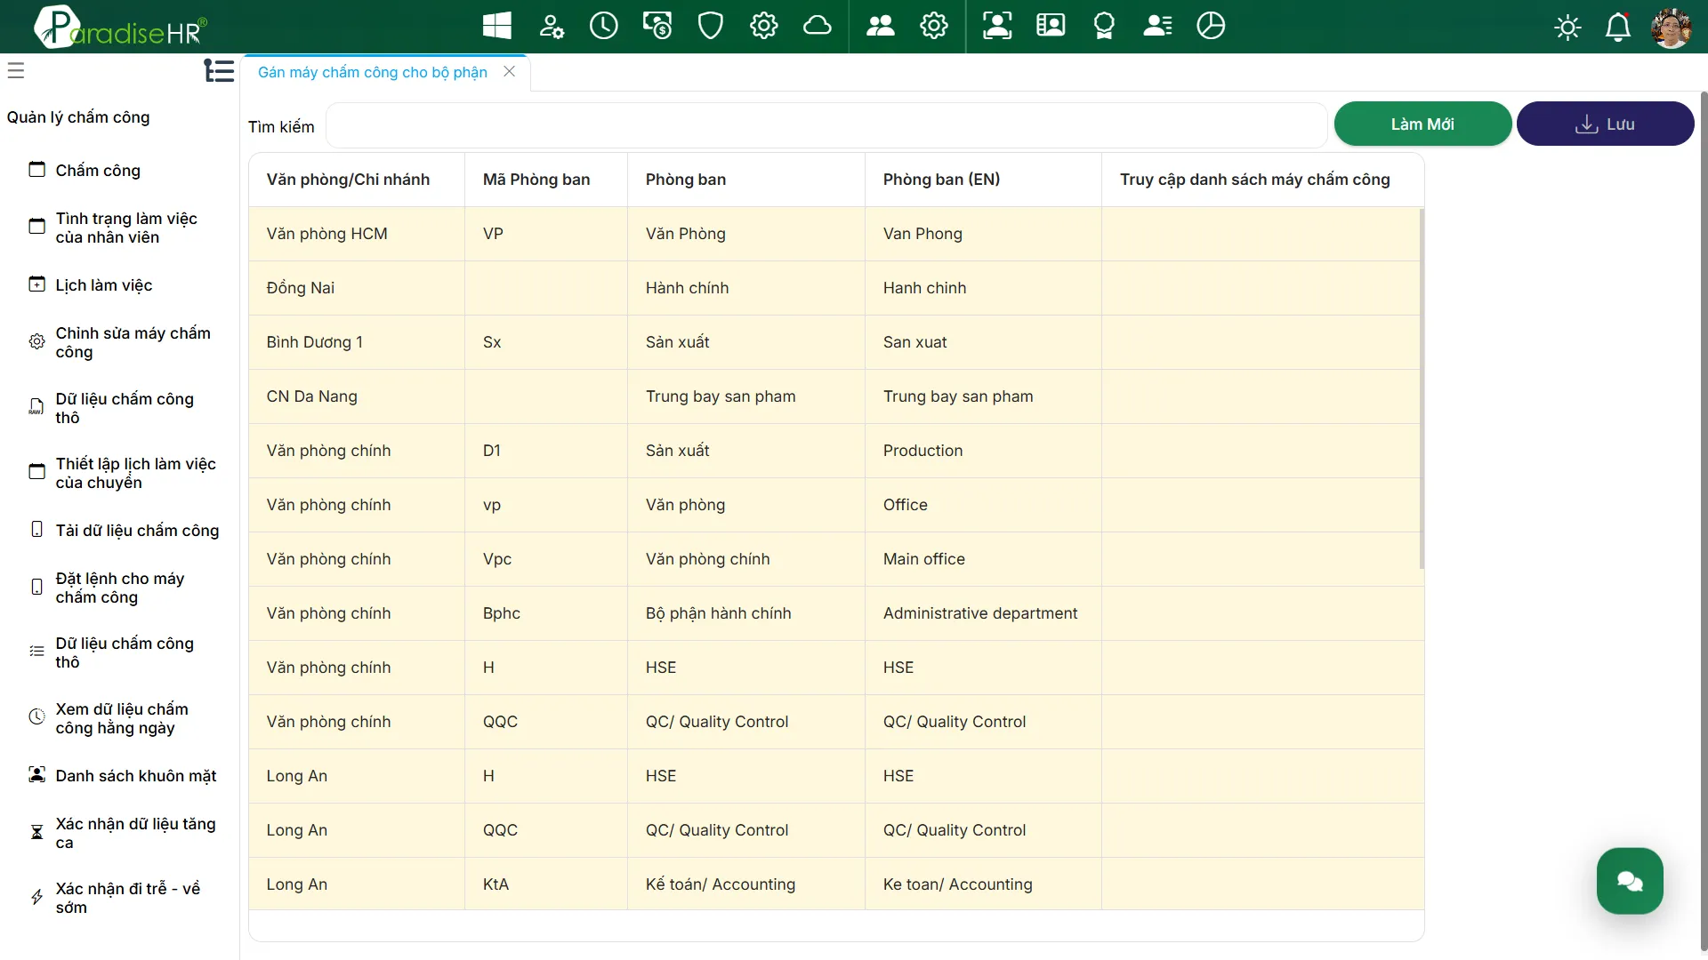The height and width of the screenshot is (960, 1708).
Task: Open Tình trạng làm việc của nhân viên
Action: (126, 228)
